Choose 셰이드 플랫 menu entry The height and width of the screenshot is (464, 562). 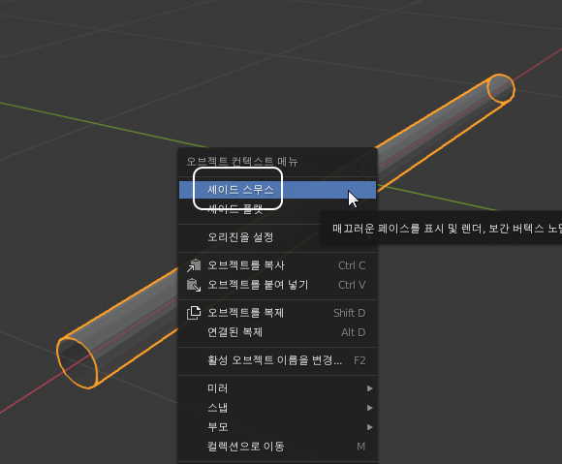pos(277,209)
